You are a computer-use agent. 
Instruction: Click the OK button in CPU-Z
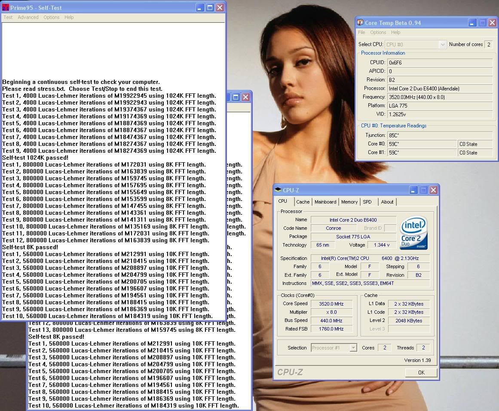tap(421, 372)
